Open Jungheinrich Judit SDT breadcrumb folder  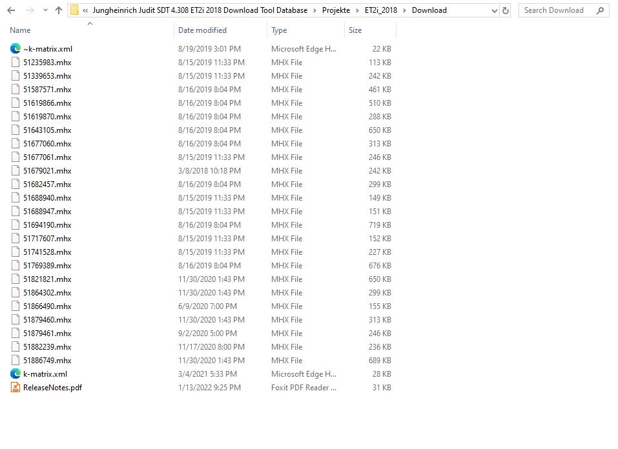click(200, 10)
